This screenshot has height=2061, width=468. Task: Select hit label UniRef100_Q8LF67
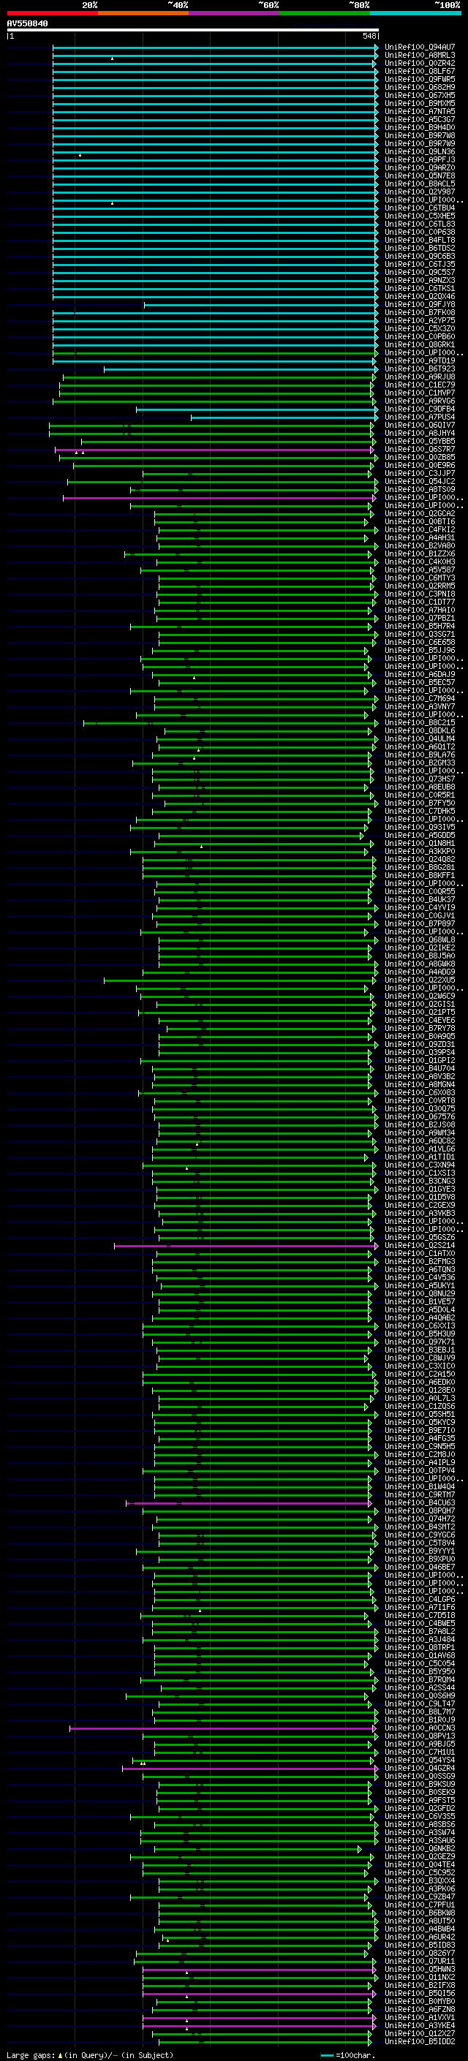click(420, 71)
